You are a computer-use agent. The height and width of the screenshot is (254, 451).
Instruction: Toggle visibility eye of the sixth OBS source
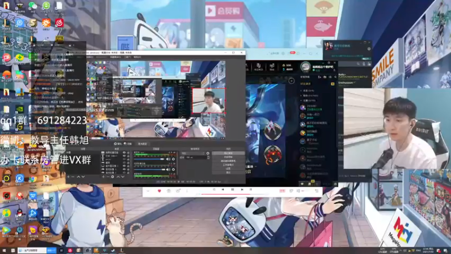point(125,169)
